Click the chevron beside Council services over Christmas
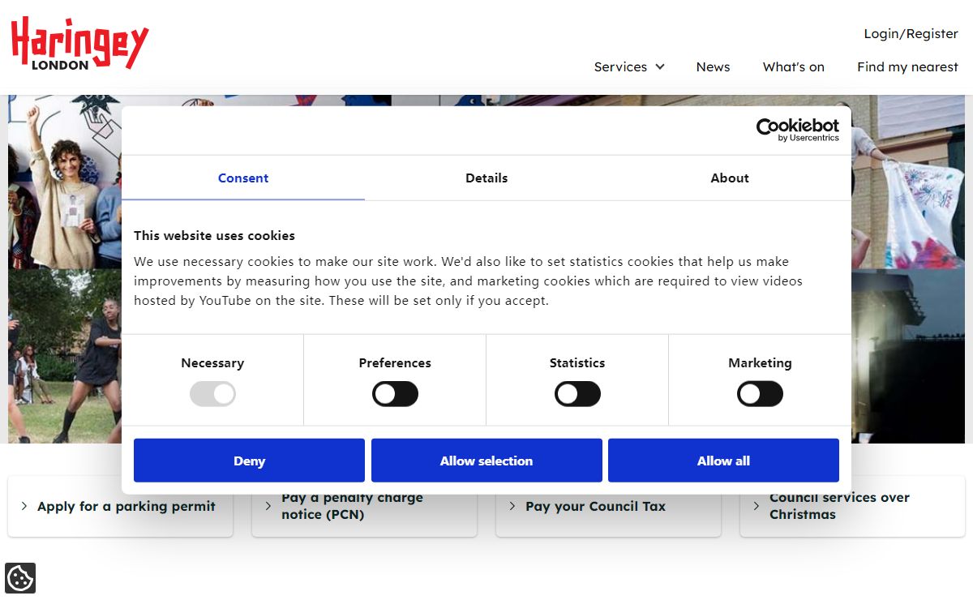973x600 pixels. coord(757,506)
